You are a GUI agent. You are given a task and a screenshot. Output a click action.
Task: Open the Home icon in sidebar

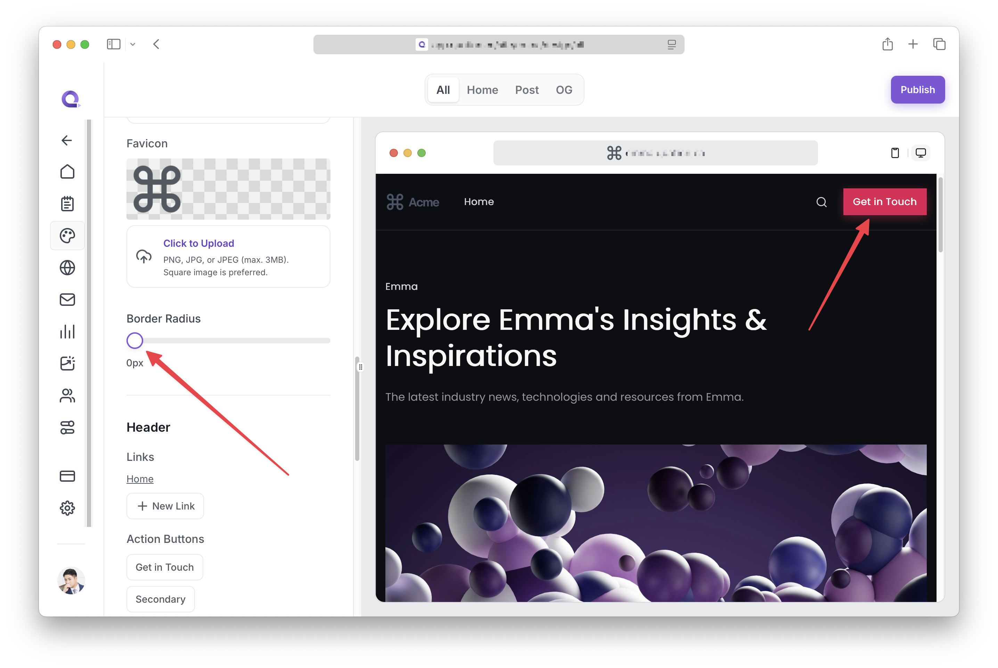[67, 172]
